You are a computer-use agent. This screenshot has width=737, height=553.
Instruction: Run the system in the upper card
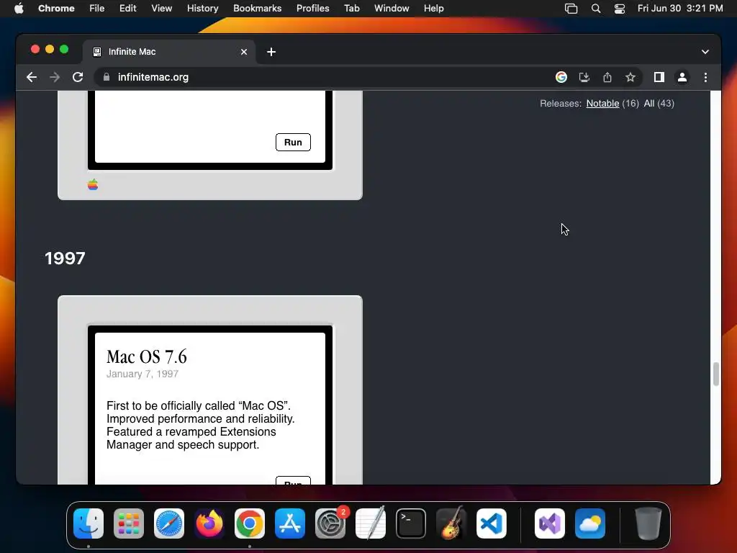tap(293, 142)
